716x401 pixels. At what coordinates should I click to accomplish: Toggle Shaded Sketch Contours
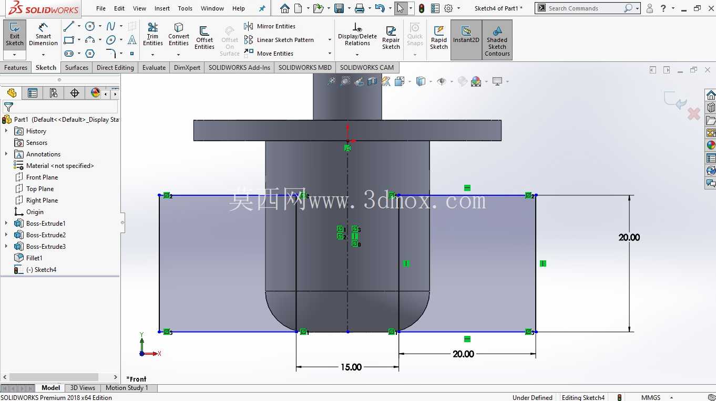click(497, 39)
